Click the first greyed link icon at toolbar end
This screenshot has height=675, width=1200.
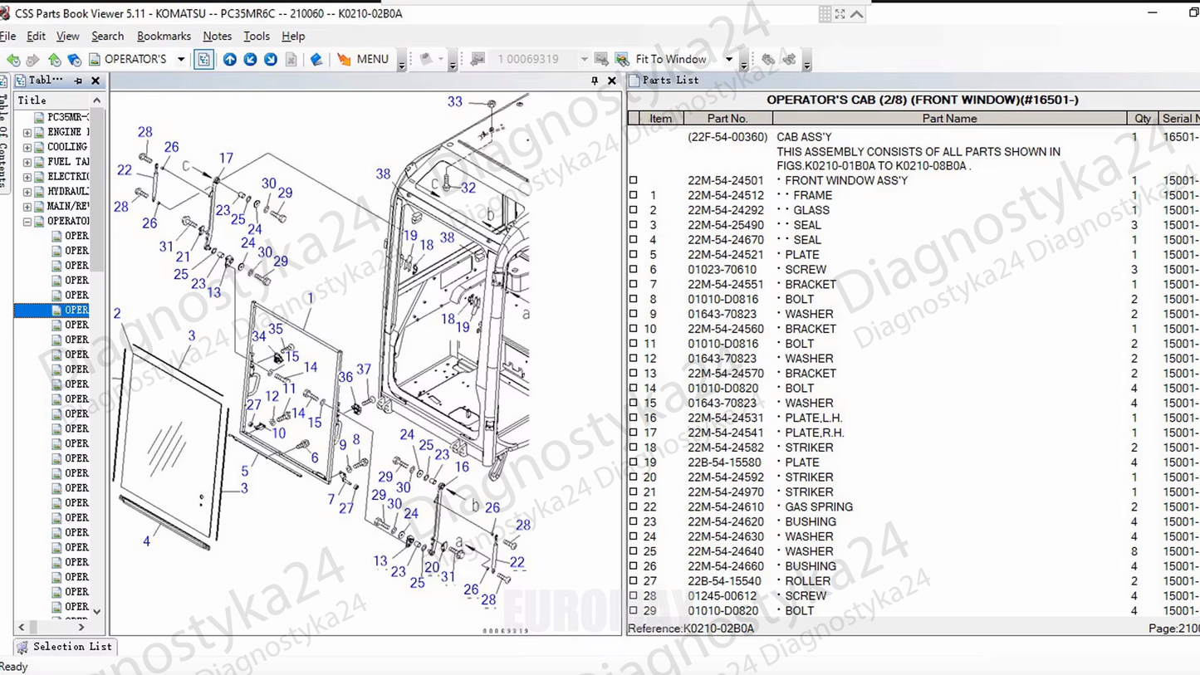point(768,60)
